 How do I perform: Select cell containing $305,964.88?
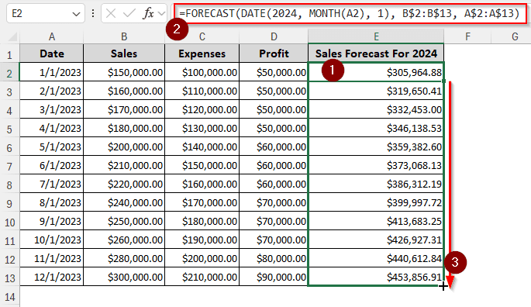376,72
